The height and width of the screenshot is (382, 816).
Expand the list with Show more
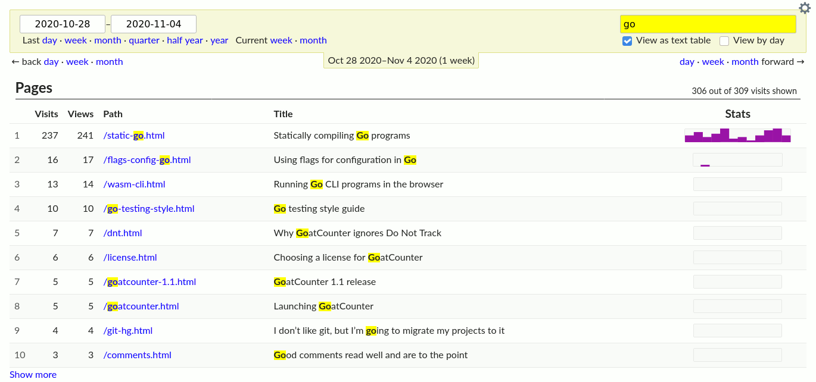pyautogui.click(x=33, y=374)
